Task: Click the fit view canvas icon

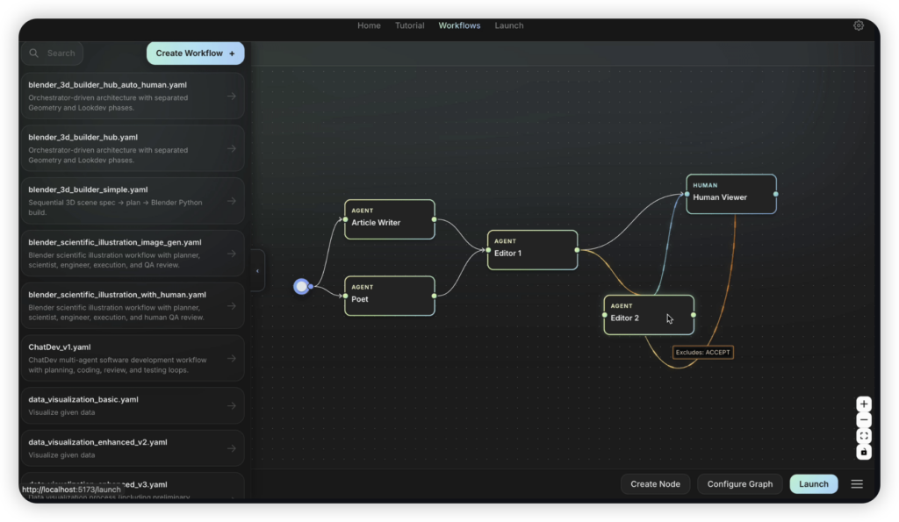Action: 864,436
